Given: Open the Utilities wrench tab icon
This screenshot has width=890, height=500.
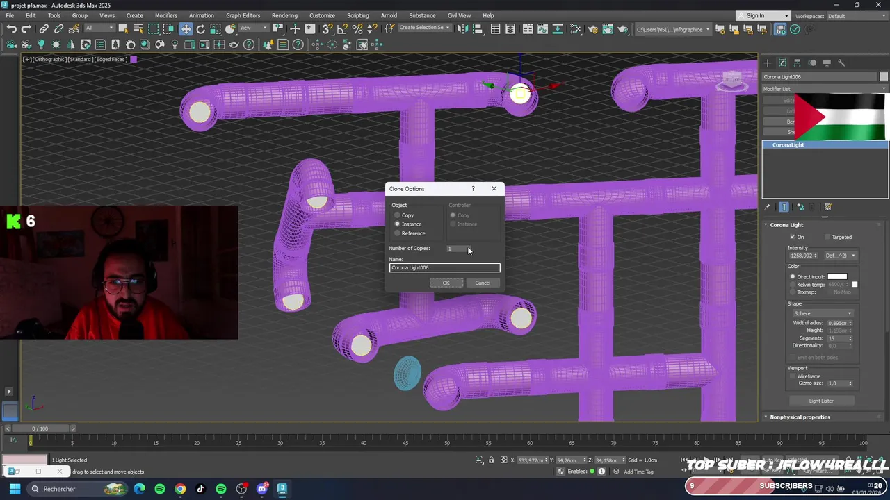Looking at the screenshot, I should tap(841, 62).
